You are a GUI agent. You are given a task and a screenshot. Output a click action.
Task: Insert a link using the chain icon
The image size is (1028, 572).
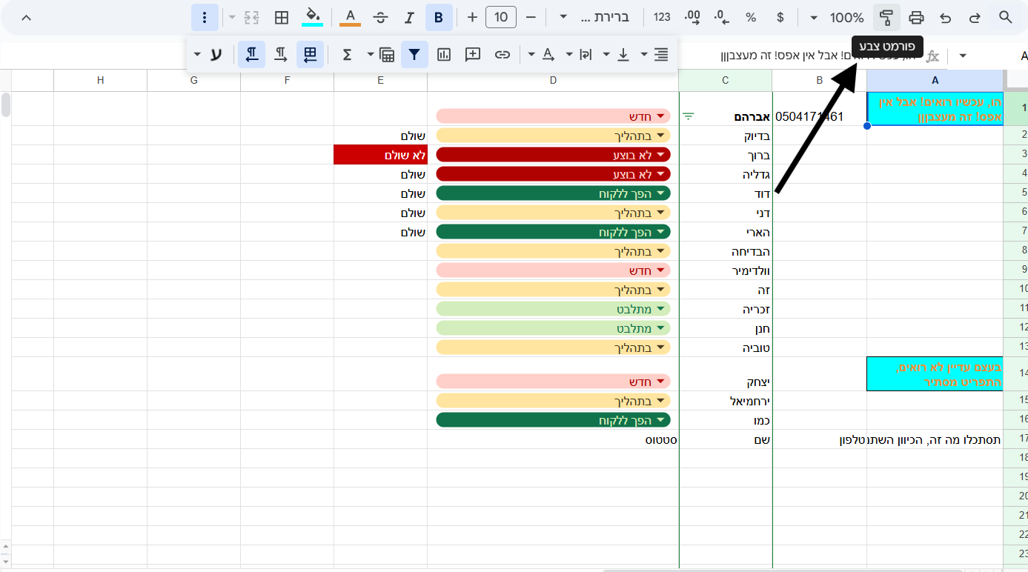click(x=503, y=54)
